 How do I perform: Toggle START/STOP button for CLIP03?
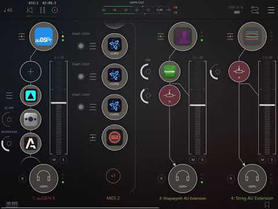click(81, 107)
